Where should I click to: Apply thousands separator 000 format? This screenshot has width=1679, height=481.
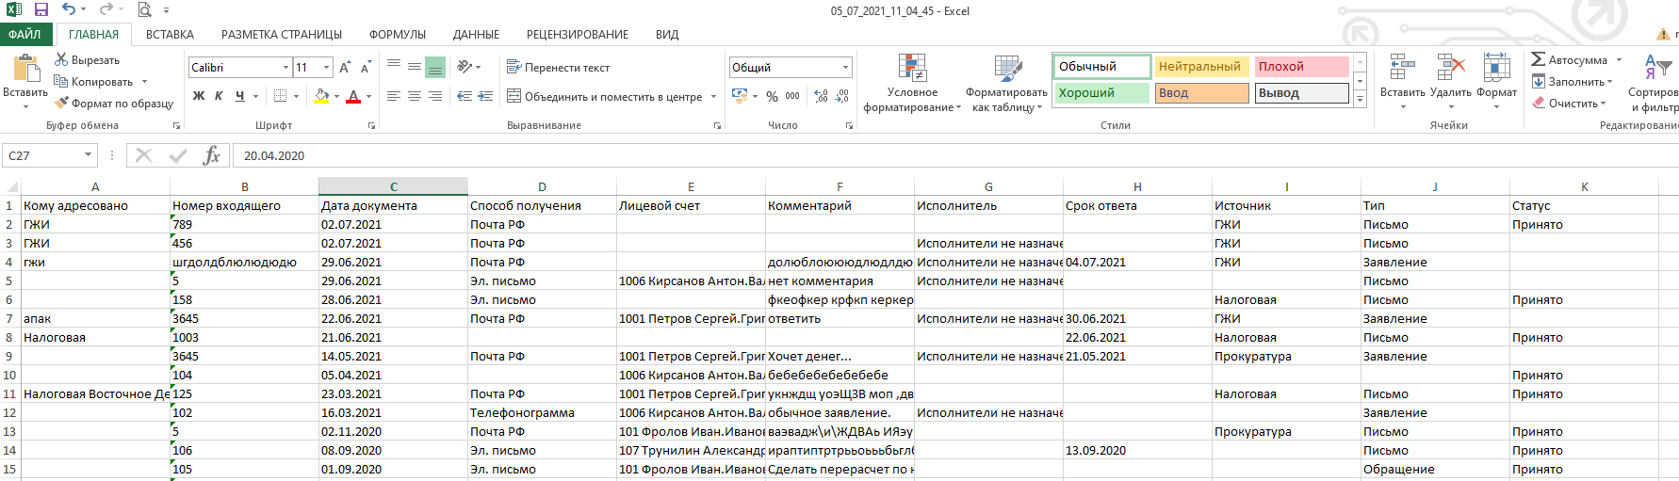pyautogui.click(x=792, y=96)
